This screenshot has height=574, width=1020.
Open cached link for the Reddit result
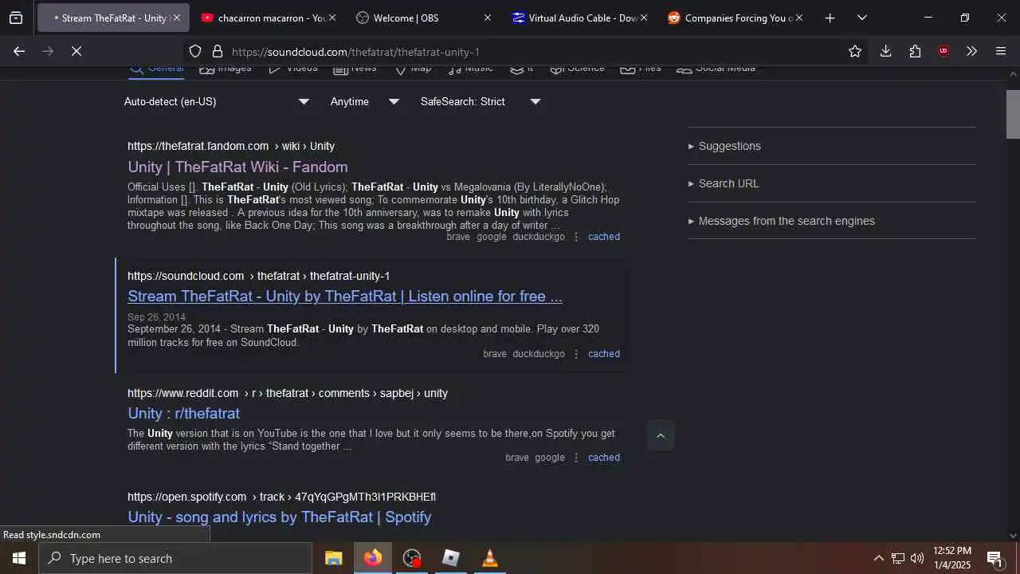(604, 458)
